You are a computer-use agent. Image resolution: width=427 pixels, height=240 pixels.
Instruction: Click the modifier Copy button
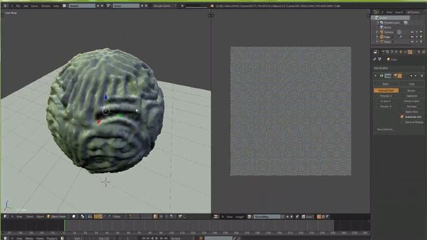click(412, 84)
